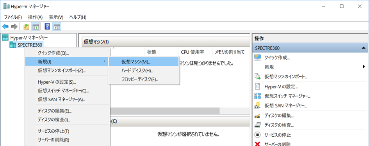
Task: Choose フロッピー ディスク(F)... in the submenu
Action: (144, 79)
